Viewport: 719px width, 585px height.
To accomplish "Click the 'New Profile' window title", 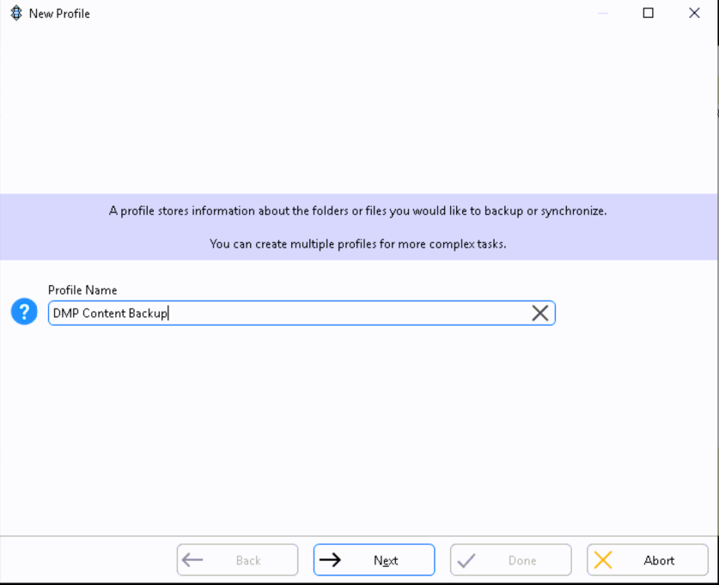I will pos(59,14).
